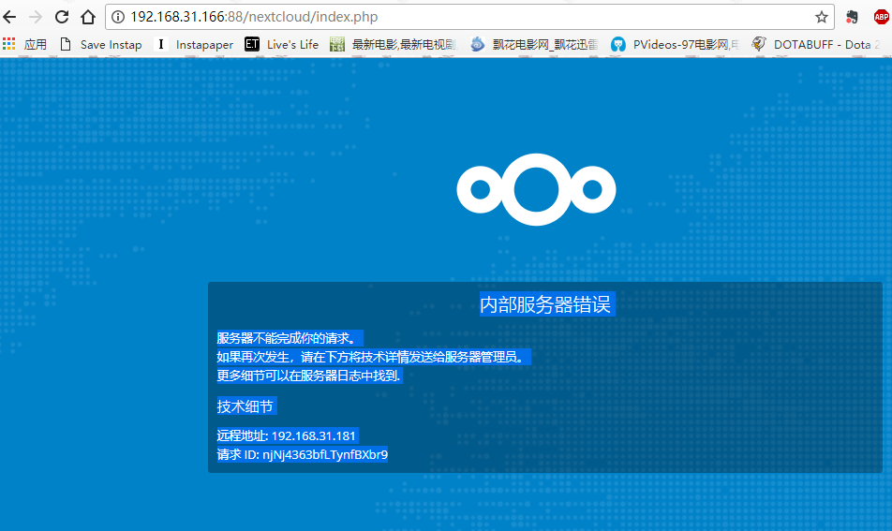
Task: Open the Live's Life bookmark
Action: click(282, 44)
